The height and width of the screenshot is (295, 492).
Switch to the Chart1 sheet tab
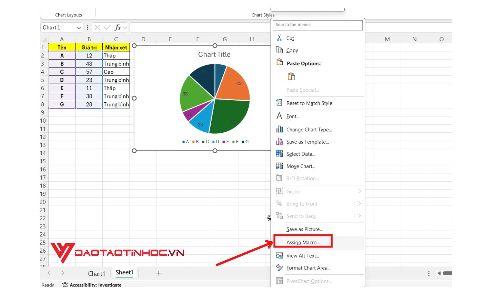coord(96,273)
